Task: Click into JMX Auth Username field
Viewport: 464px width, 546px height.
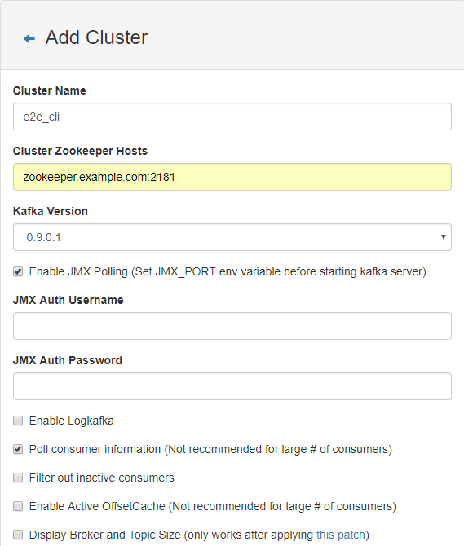Action: click(232, 326)
